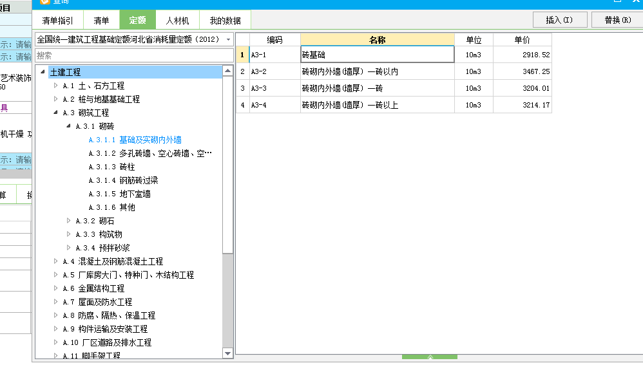Select A.3.1.2 多孔砖墙、空心砖墙 node
Image resolution: width=643 pixels, height=372 pixels.
[150, 153]
